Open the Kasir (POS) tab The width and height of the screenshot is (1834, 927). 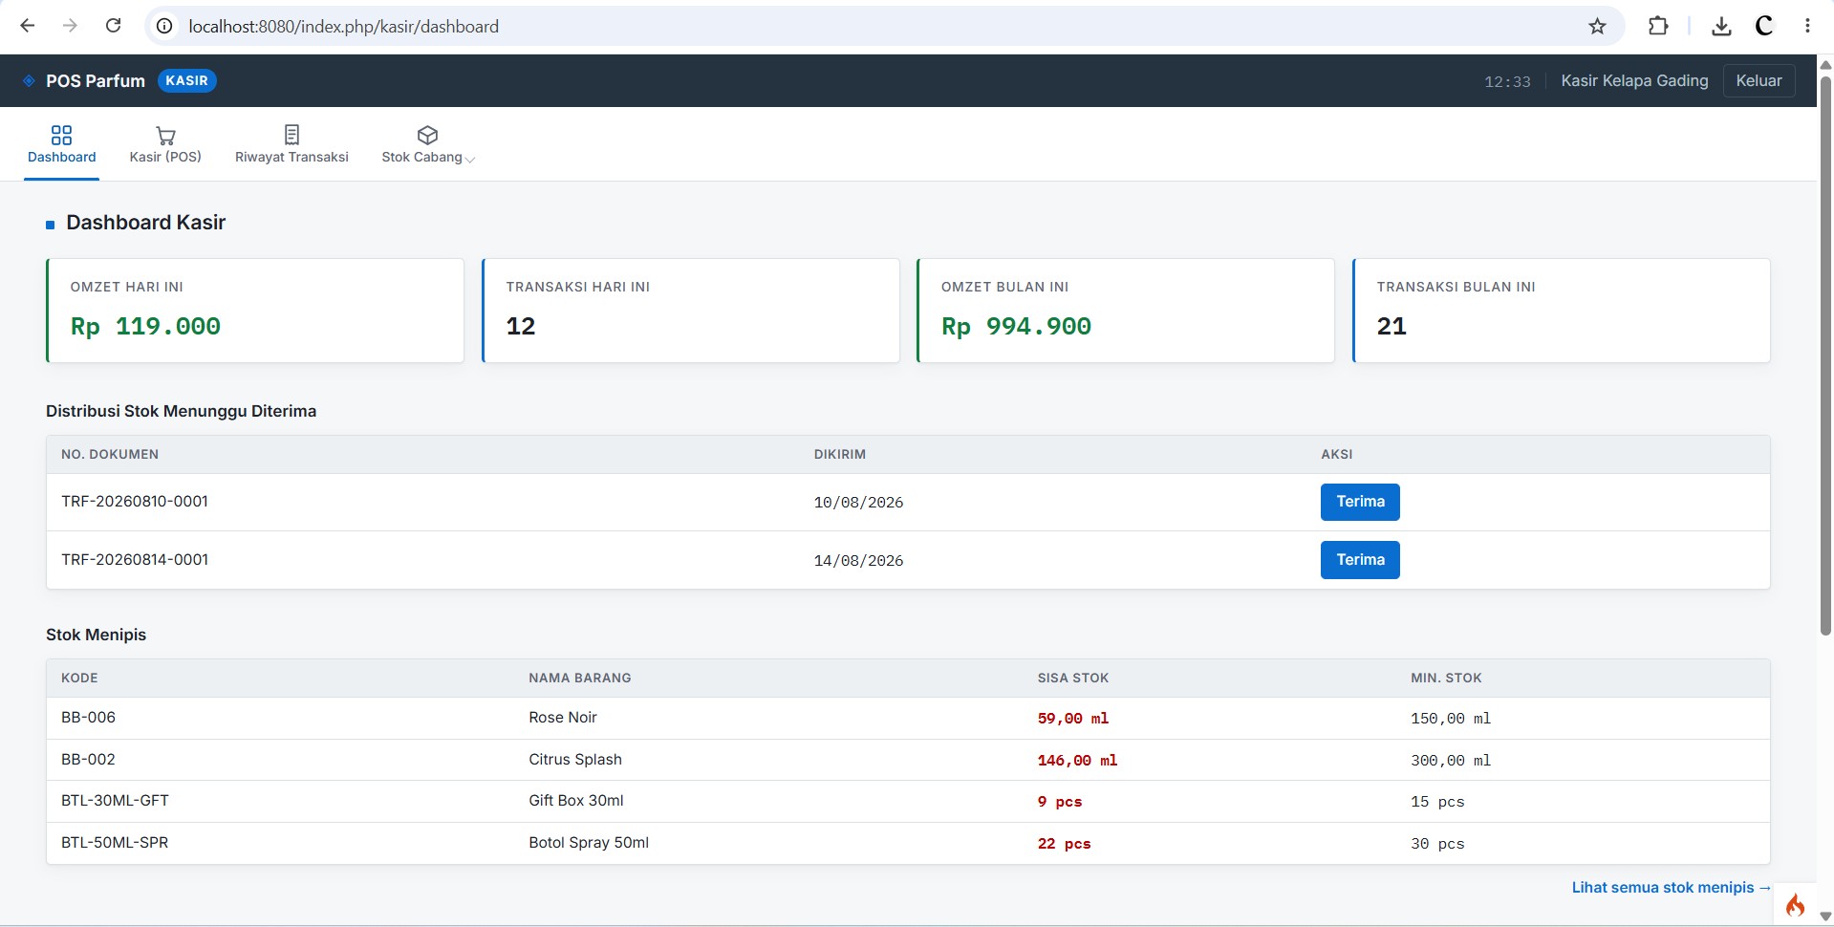tap(165, 144)
